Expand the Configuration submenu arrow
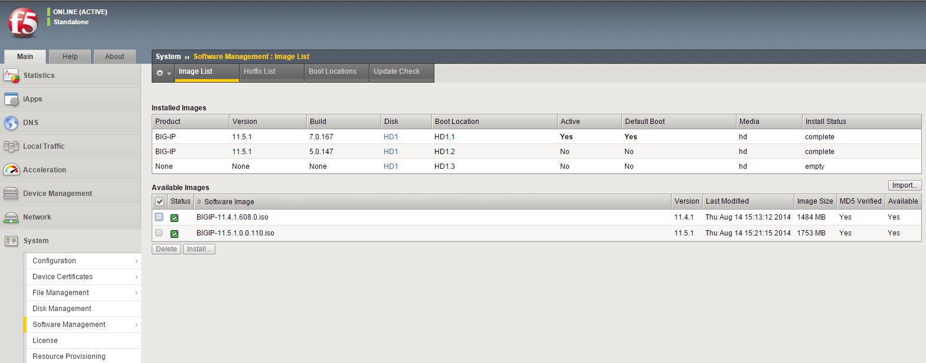 [x=136, y=261]
